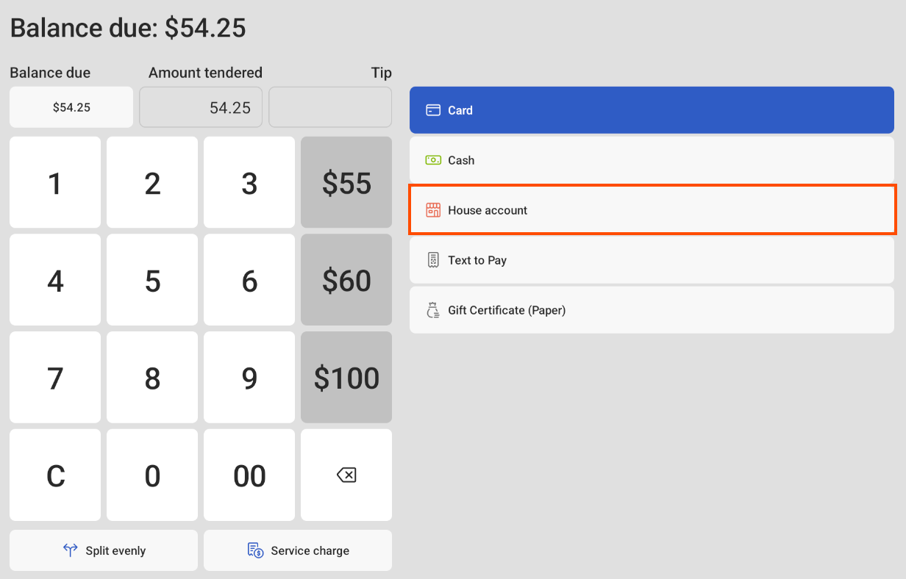Click inside the Tip field

tap(329, 107)
